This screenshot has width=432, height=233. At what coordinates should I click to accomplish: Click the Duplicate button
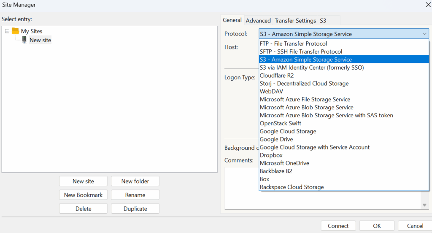[x=135, y=209]
